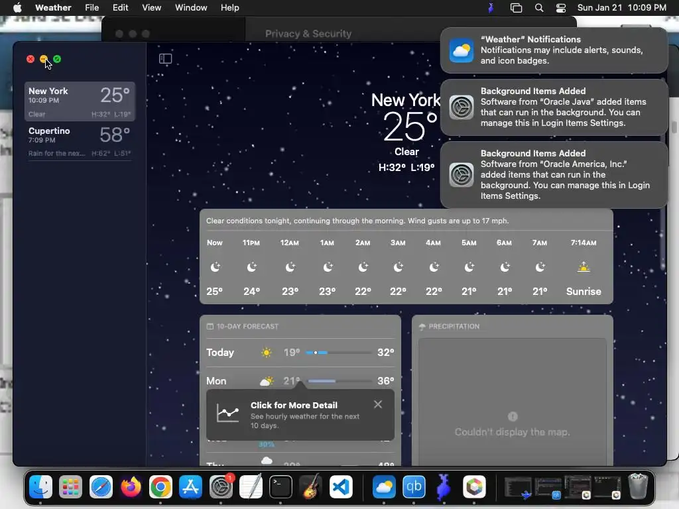
Task: Click Monday's partly cloudy icon
Action: [x=267, y=381]
